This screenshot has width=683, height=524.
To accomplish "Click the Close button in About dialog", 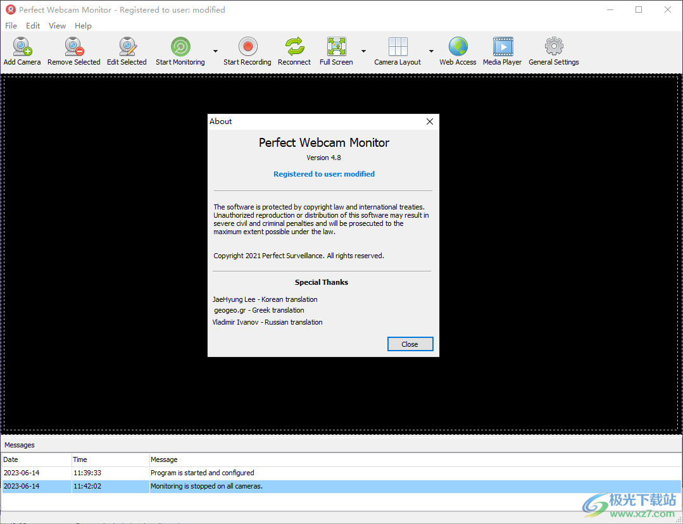I will coord(410,344).
